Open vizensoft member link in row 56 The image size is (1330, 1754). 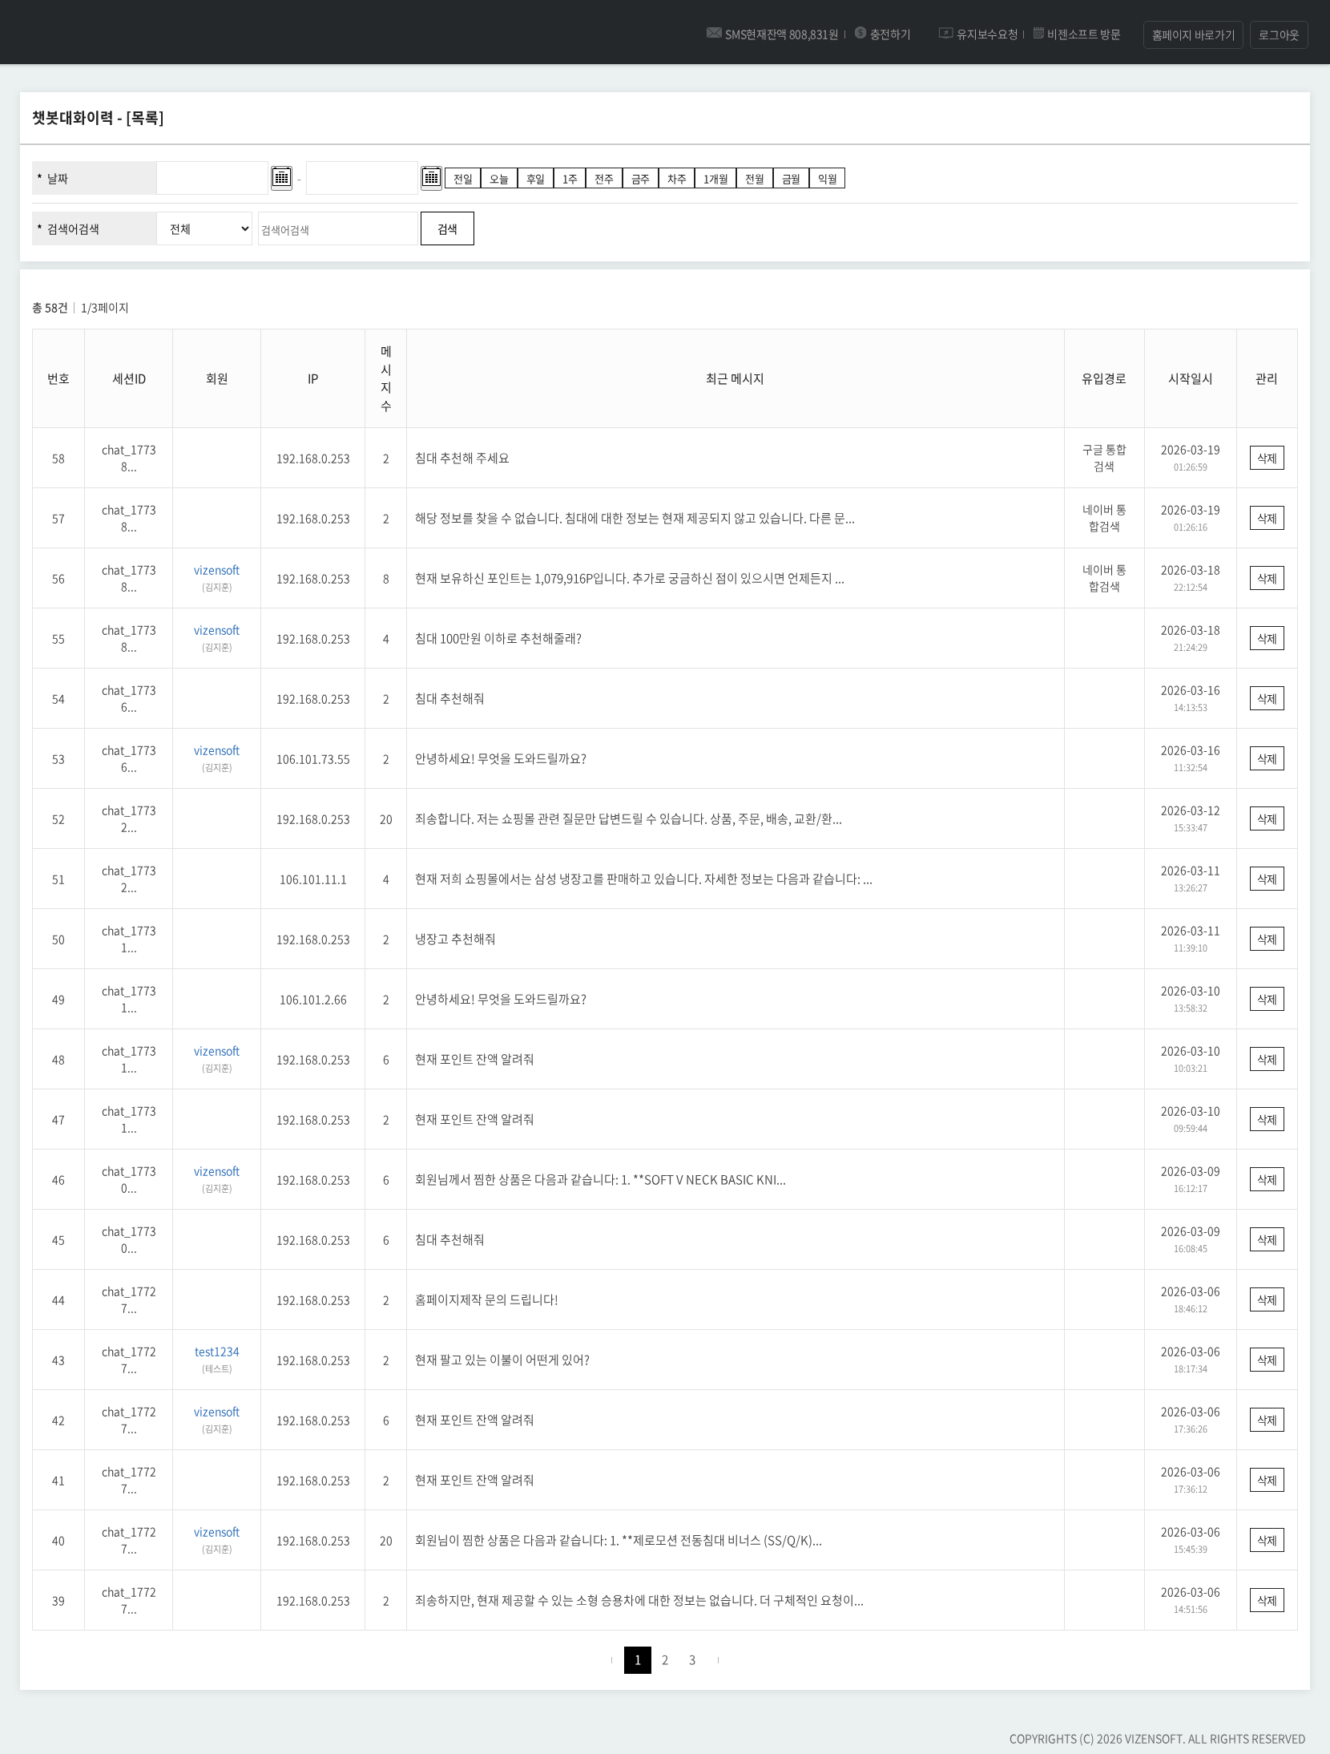coord(216,571)
